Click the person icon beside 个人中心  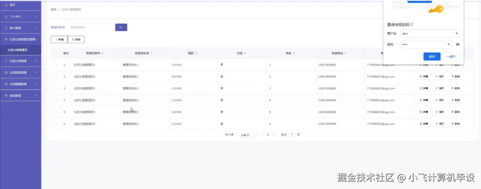coord(6,17)
